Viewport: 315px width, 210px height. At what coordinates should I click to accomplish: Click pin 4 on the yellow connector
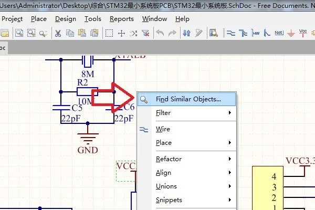click(274, 176)
